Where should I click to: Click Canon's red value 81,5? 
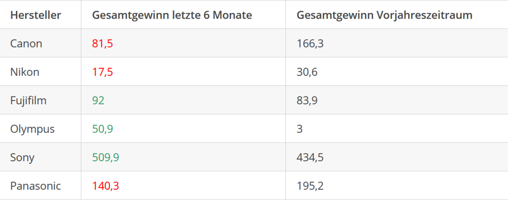[102, 44]
